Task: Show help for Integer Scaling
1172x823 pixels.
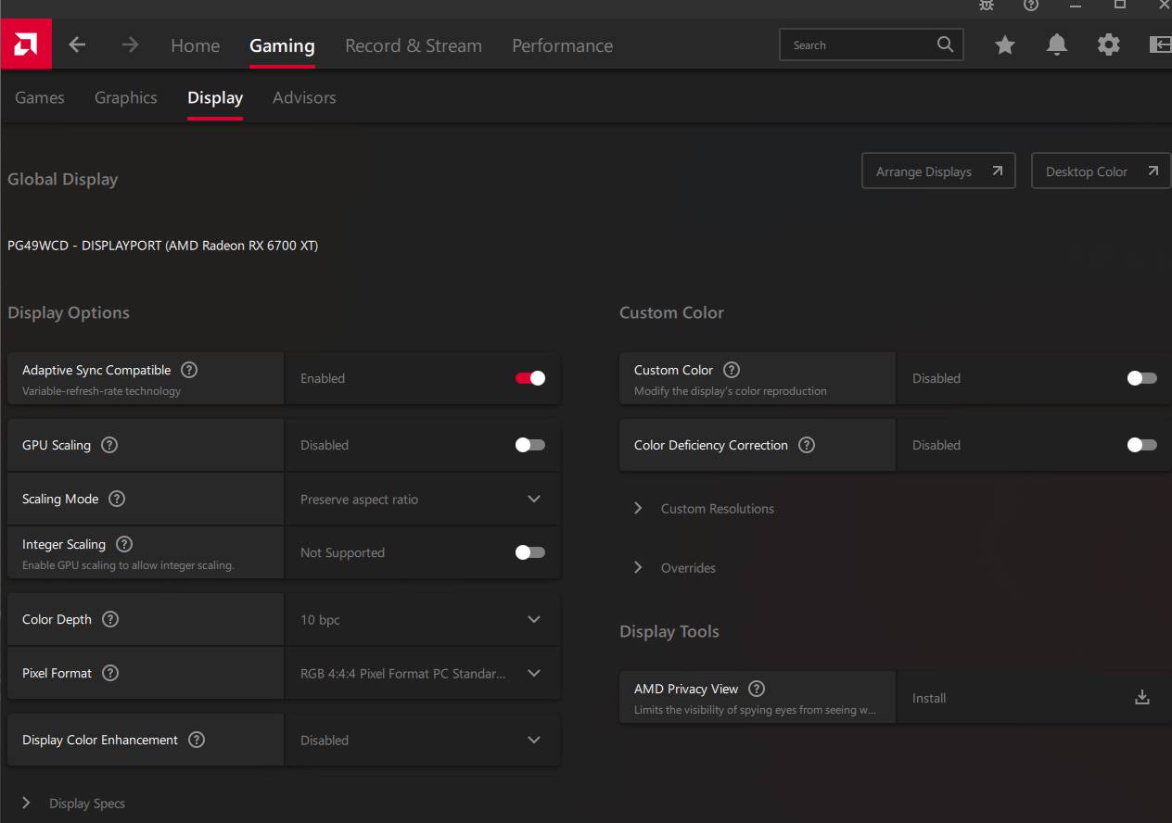Action: (x=124, y=544)
